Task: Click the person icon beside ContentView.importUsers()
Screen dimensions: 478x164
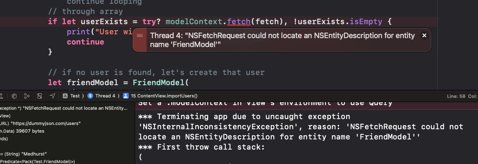Action: coord(125,96)
